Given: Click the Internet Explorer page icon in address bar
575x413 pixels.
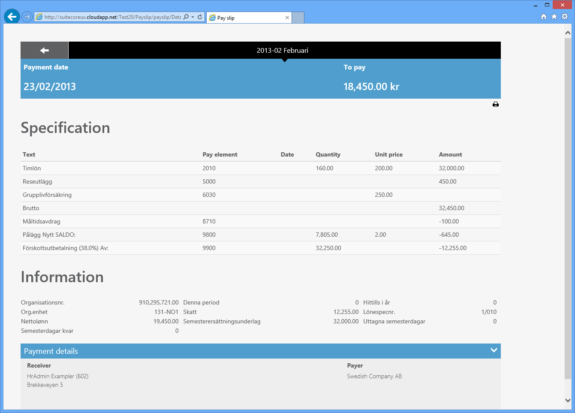Looking at the screenshot, I should click(39, 17).
